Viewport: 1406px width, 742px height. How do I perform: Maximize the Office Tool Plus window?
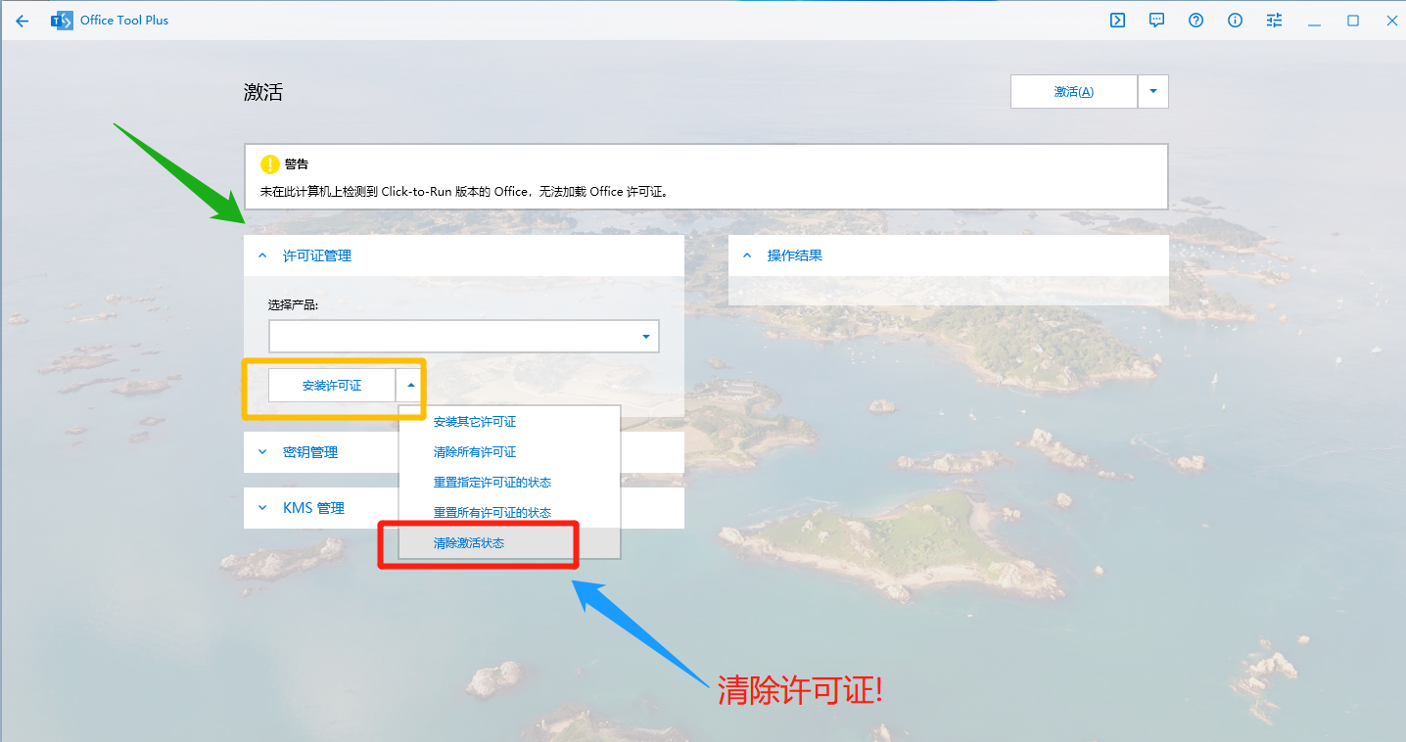click(1353, 21)
